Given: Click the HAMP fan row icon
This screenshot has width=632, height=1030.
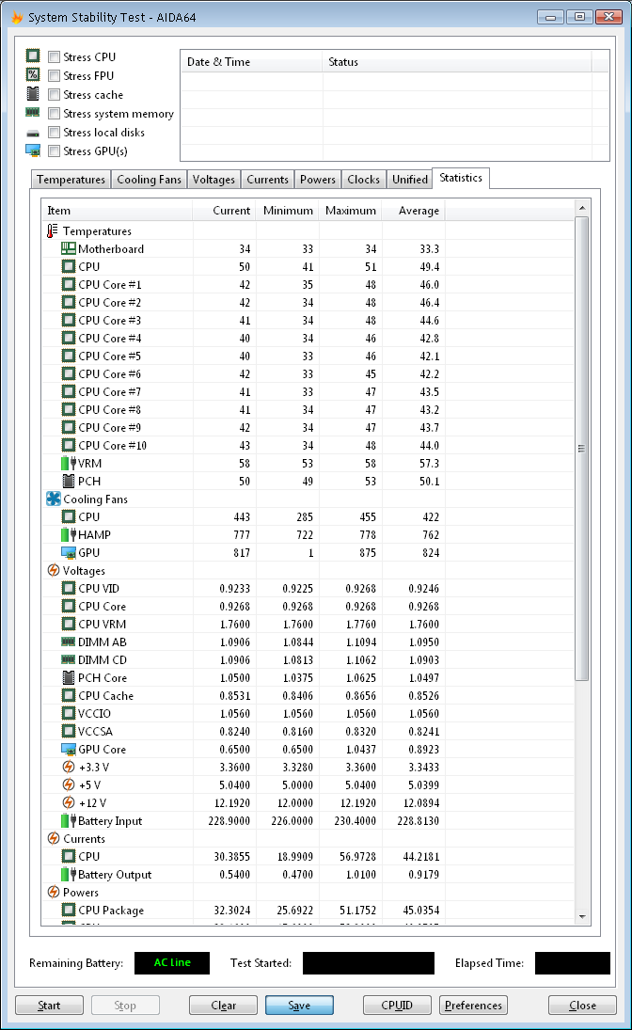Looking at the screenshot, I should 69,534.
